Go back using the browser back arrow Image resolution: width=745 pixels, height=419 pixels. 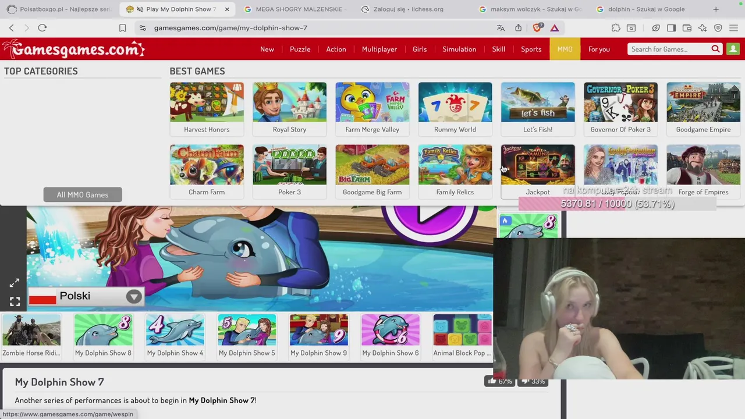[x=12, y=28]
